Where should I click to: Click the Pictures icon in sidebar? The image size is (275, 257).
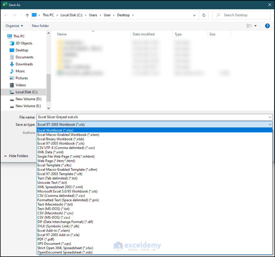12,78
